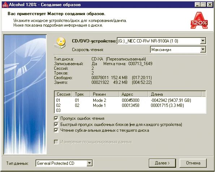Open the read speed dropdown arrow
Screen dimensions: 215x172
pos(203,50)
